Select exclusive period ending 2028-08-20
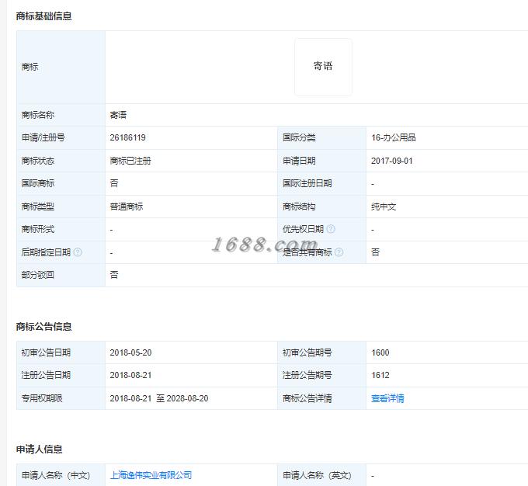This screenshot has height=486, width=528. (x=187, y=398)
